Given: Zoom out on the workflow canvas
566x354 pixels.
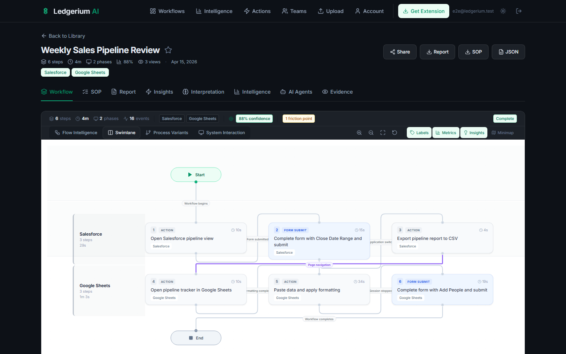Looking at the screenshot, I should tap(371, 133).
